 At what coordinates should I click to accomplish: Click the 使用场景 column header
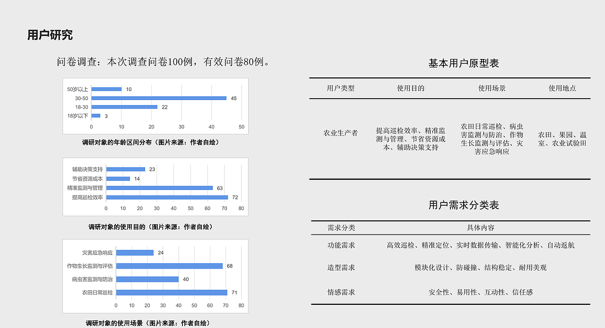point(492,88)
